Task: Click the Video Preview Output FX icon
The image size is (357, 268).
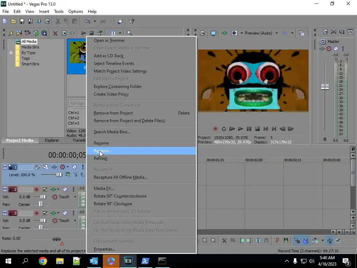Action: [225, 33]
